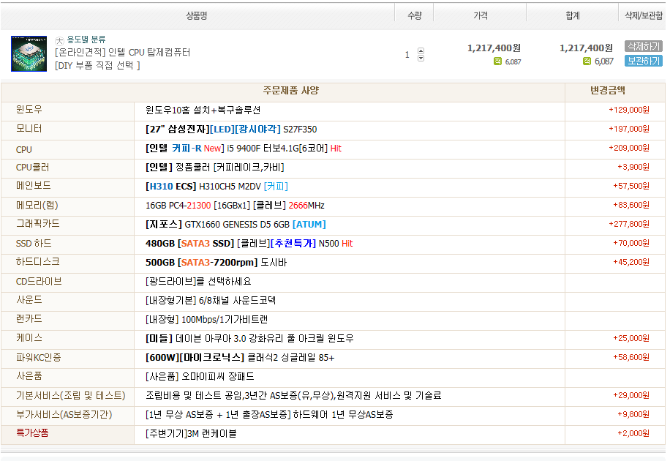
Task: Select the SSD 하드 row label
Action: point(34,244)
